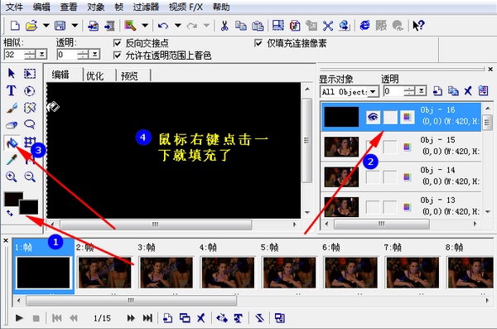
Task: Click the scissors cut icon in toolbar
Action: coord(224,26)
